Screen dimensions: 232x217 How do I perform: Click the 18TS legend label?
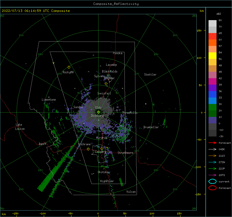coord(222,175)
